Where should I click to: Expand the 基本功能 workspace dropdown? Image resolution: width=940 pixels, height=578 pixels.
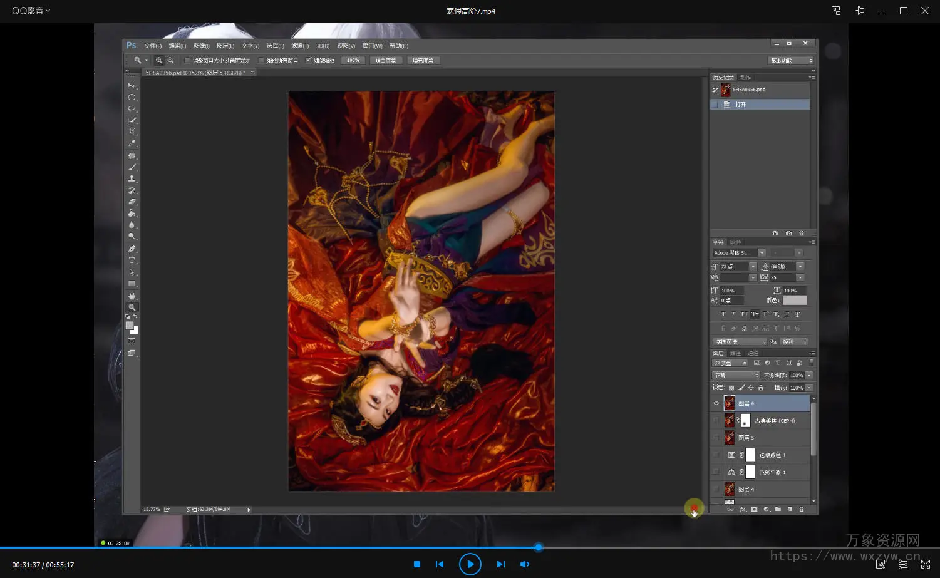point(790,61)
